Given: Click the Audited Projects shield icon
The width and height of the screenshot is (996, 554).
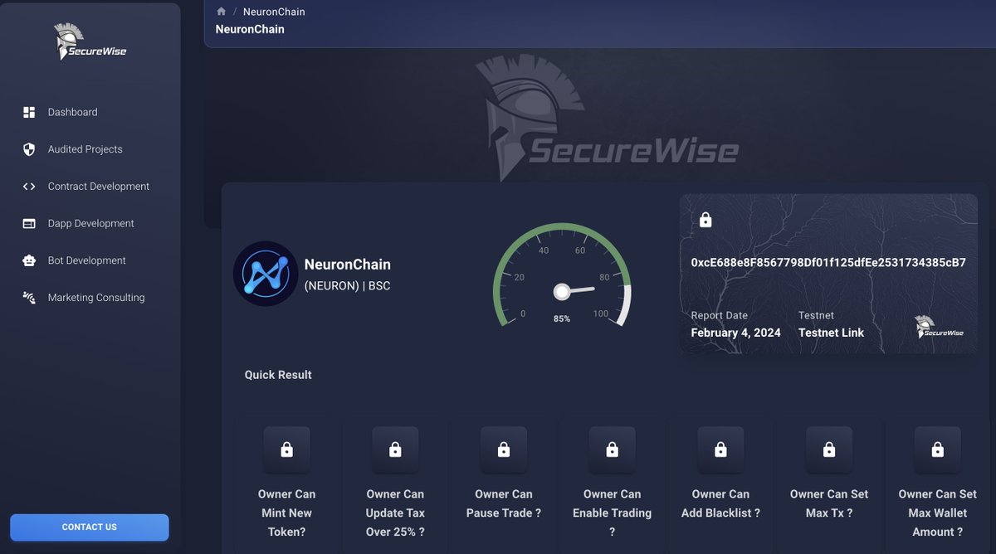Looking at the screenshot, I should pyautogui.click(x=29, y=149).
